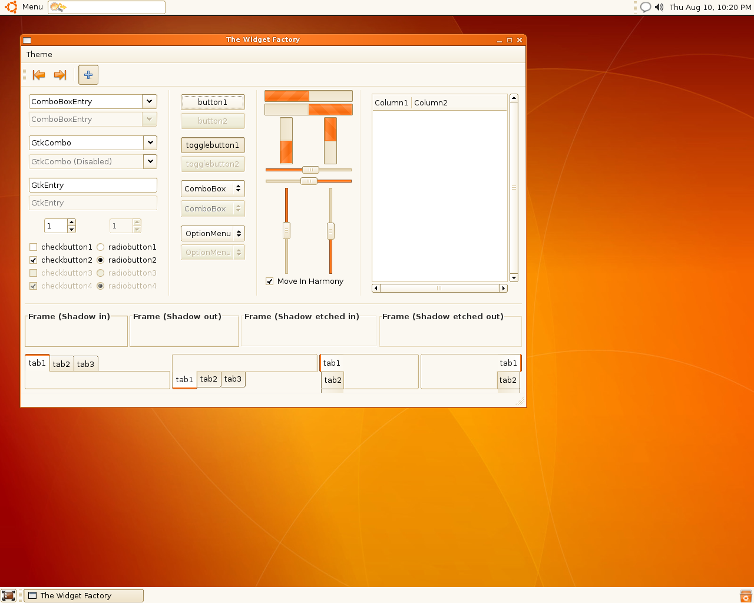The image size is (754, 603).
Task: Click the clock showing Thu Aug 10, 10:20 PM
Action: coord(710,7)
